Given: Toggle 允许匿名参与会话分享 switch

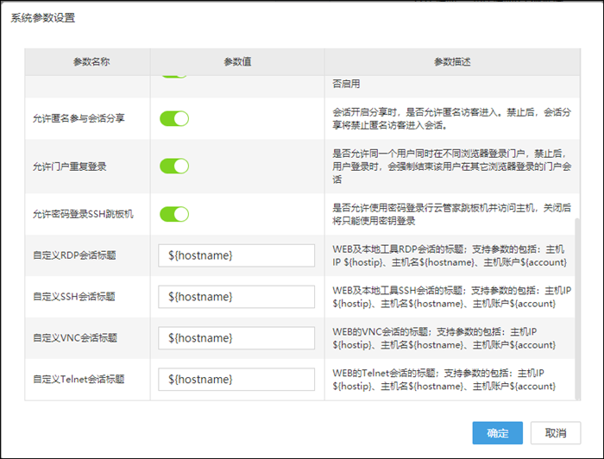Looking at the screenshot, I should (x=173, y=118).
